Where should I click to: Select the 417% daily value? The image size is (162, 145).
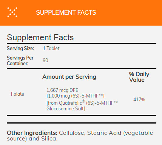(x=139, y=99)
